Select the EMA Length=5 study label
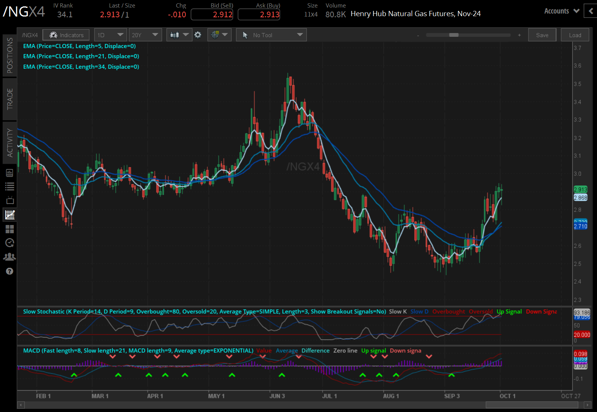This screenshot has width=597, height=412. [x=79, y=46]
